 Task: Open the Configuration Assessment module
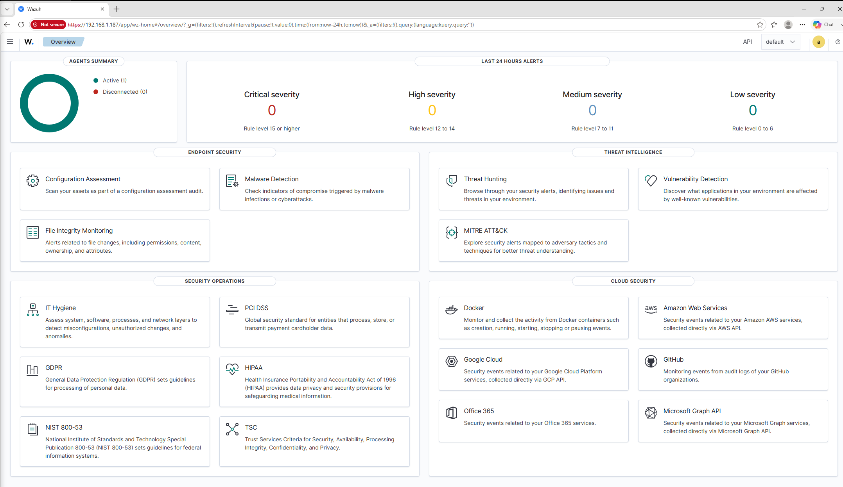pos(115,189)
